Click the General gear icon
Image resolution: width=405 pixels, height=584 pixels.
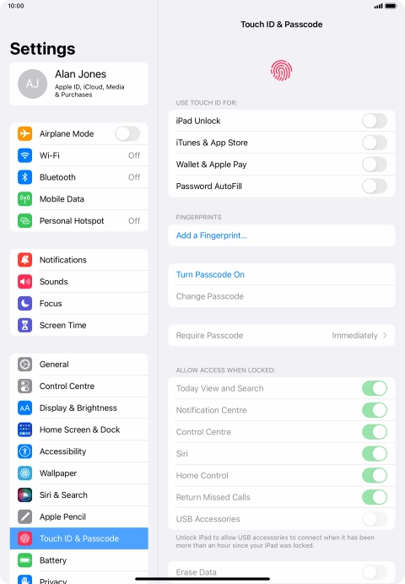click(25, 365)
